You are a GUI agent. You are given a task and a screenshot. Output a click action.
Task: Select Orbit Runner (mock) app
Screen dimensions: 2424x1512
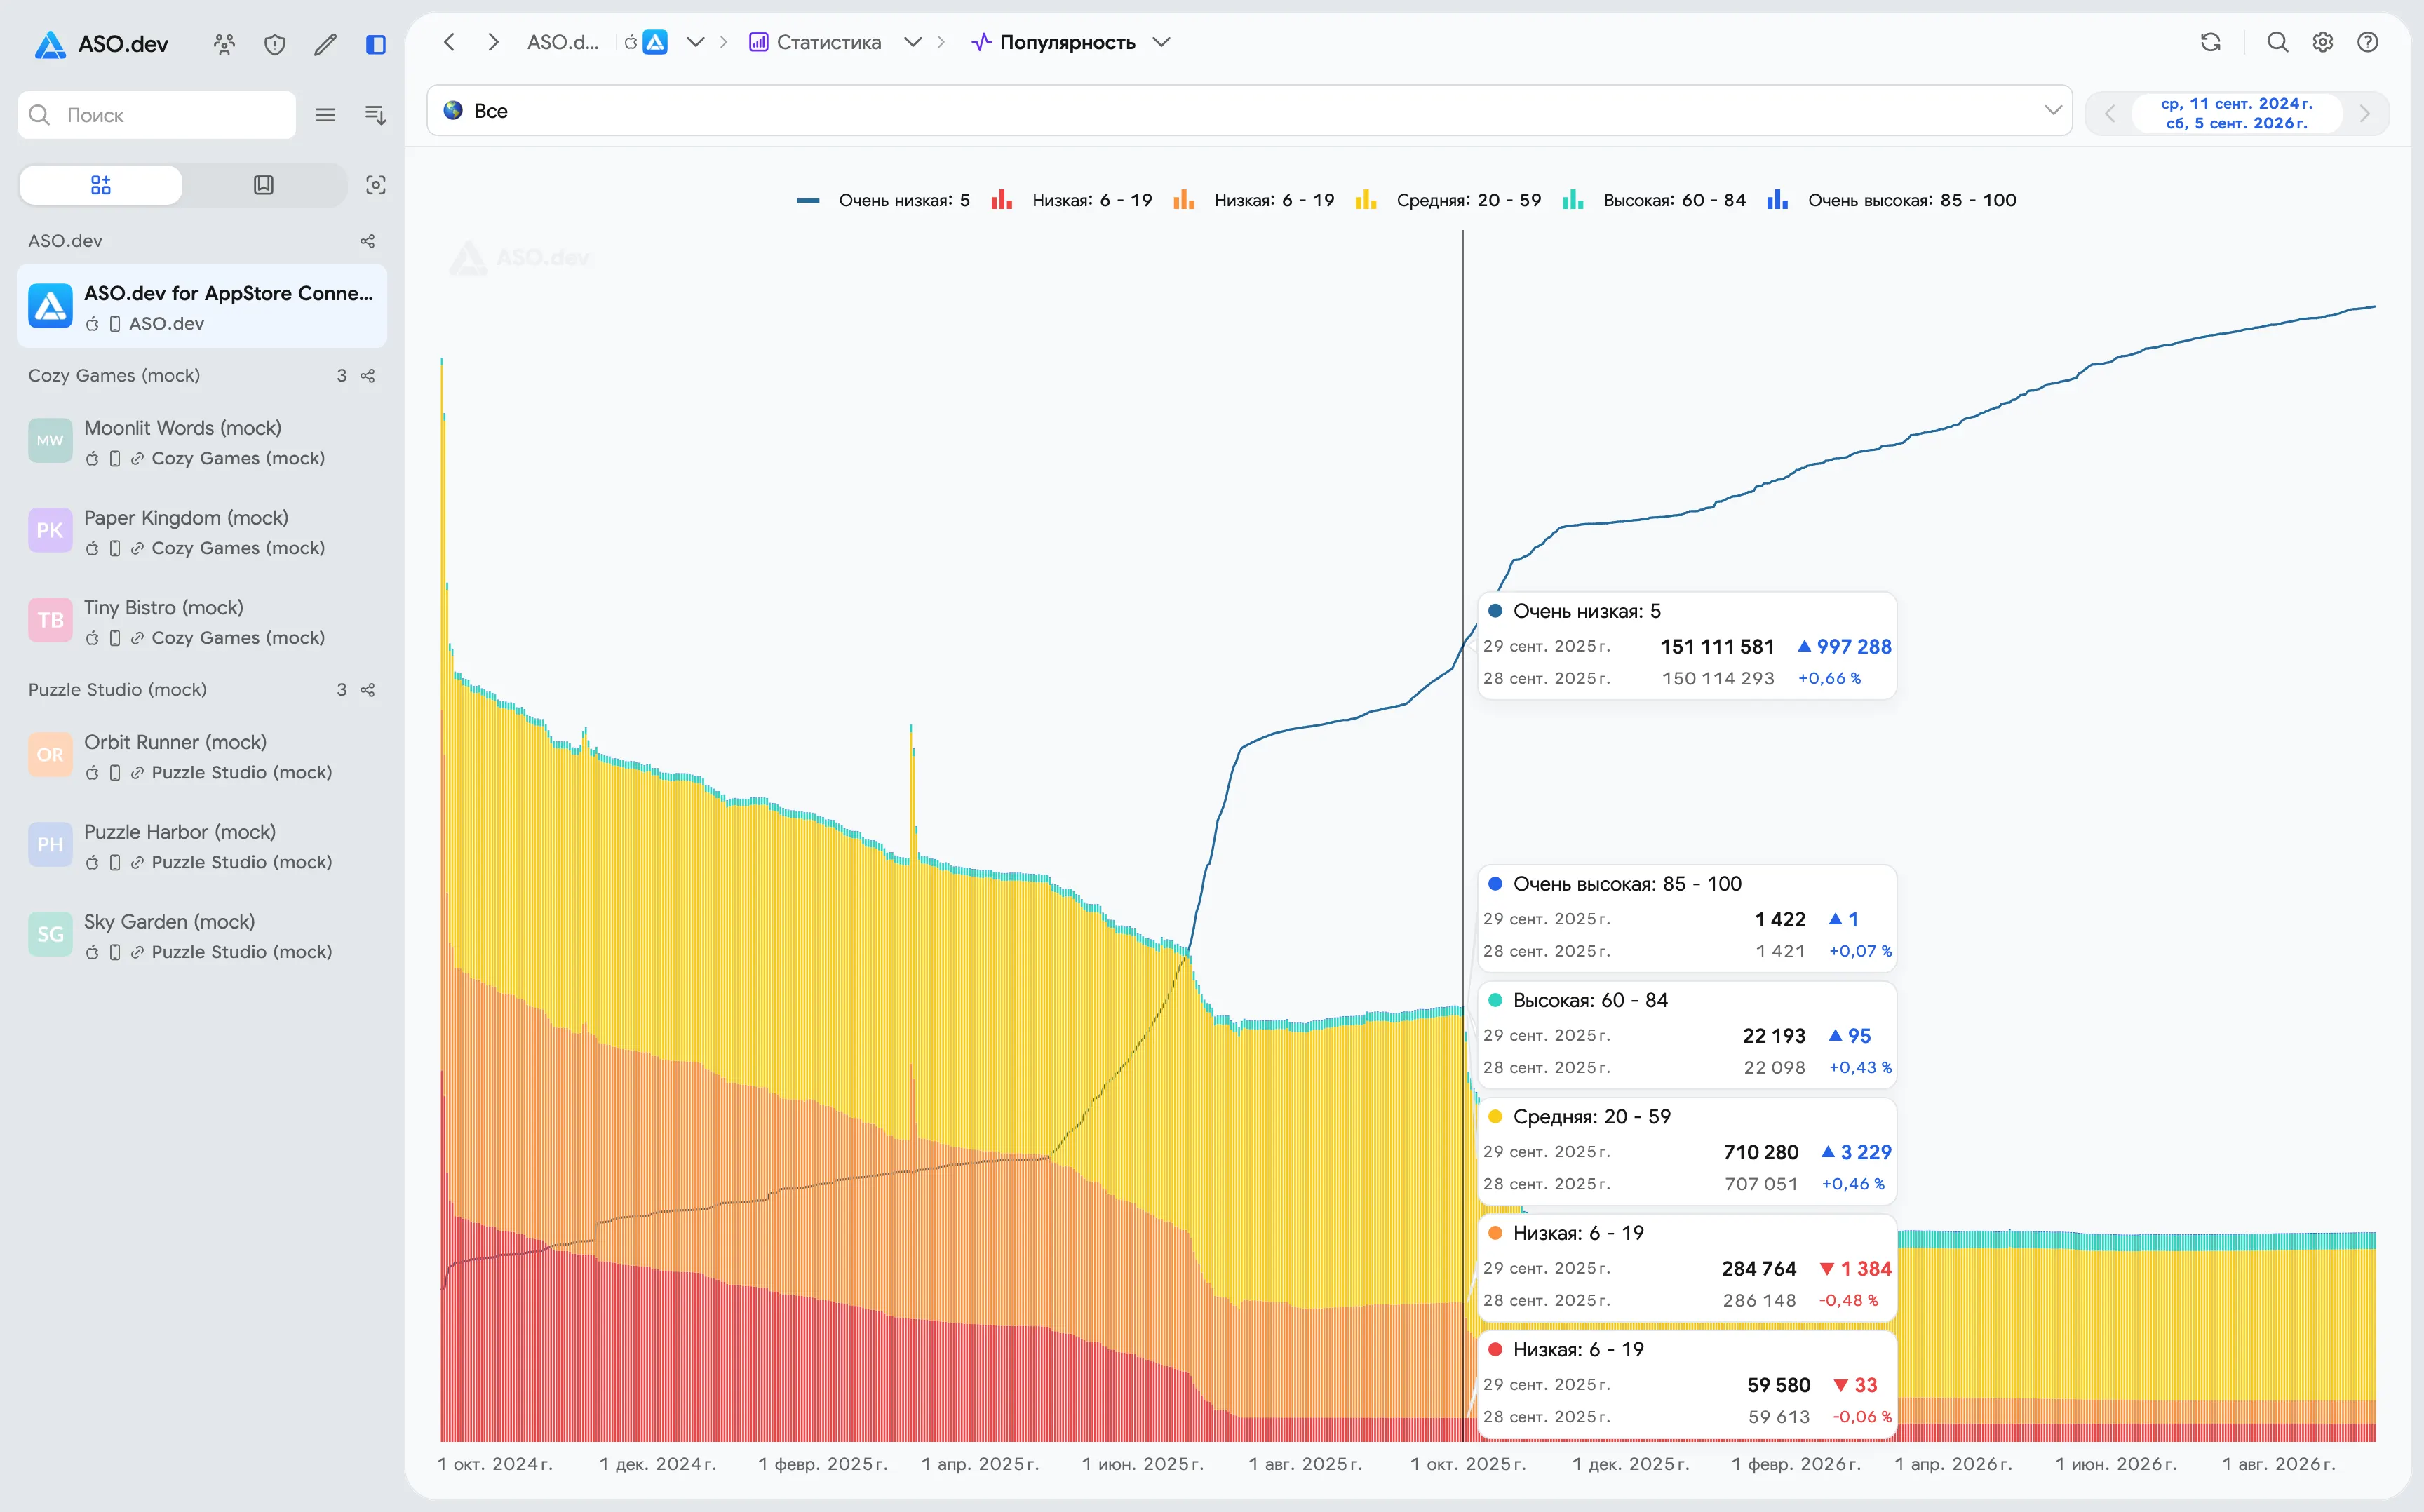tap(202, 756)
